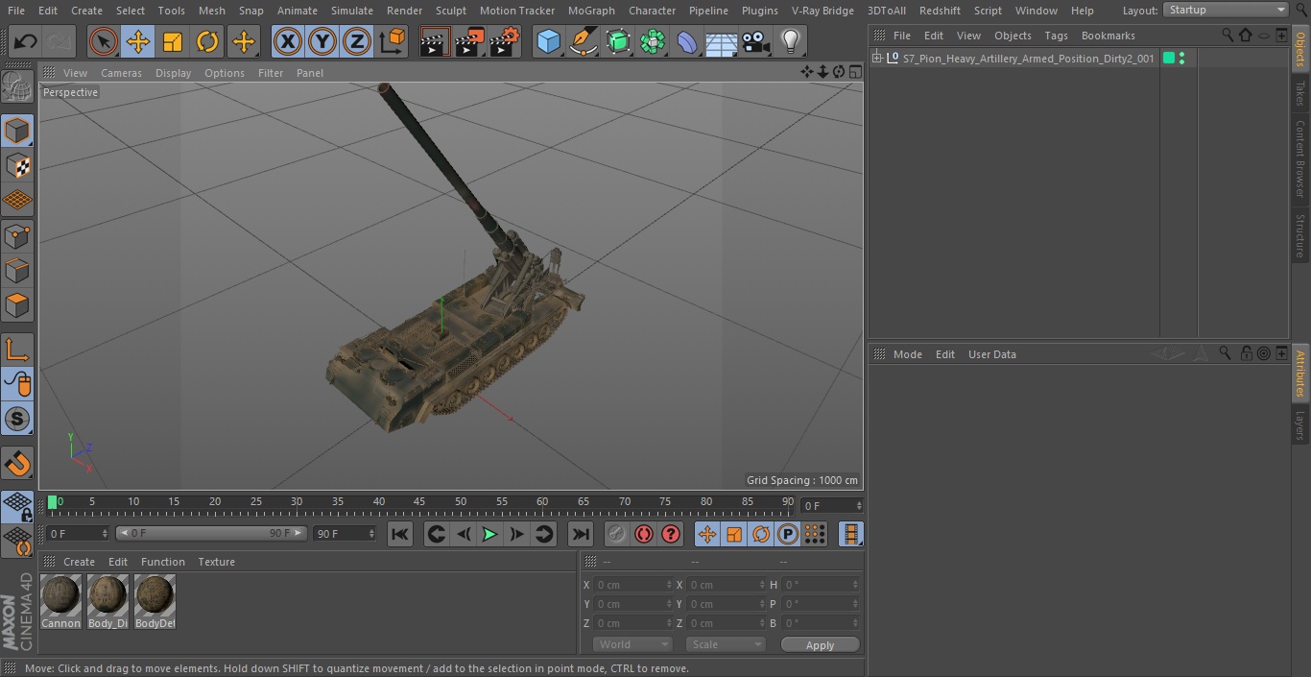Enable Texture mode checkered icon

[17, 165]
